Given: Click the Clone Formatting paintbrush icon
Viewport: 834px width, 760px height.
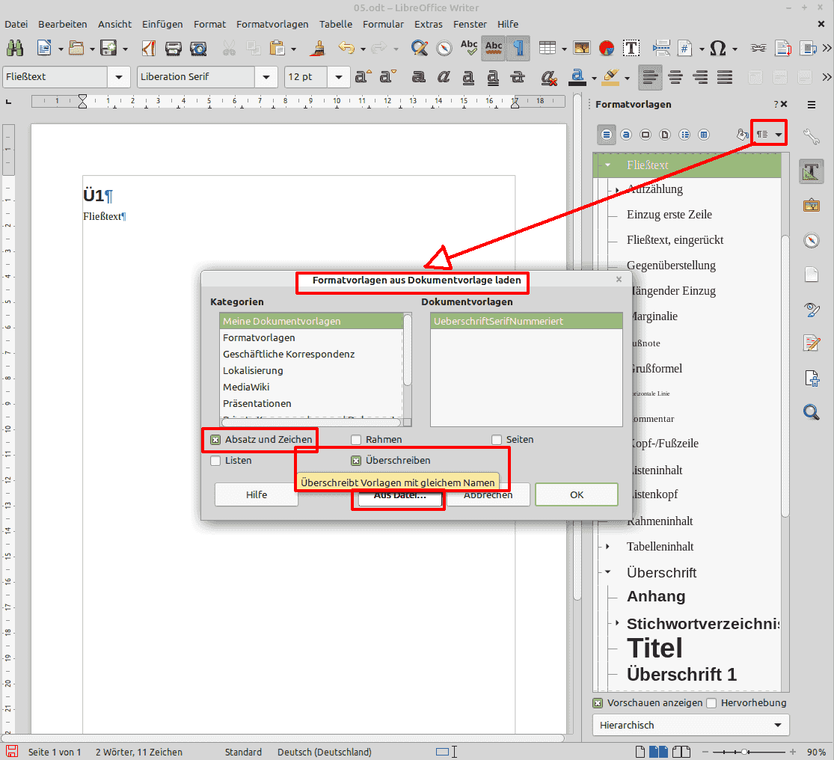Looking at the screenshot, I should [318, 48].
